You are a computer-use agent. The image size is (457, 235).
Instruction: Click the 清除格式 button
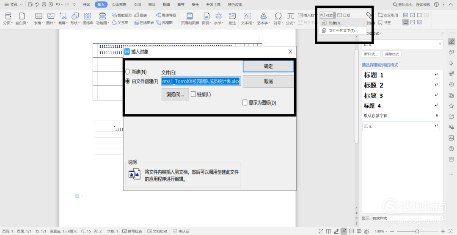coord(392,54)
